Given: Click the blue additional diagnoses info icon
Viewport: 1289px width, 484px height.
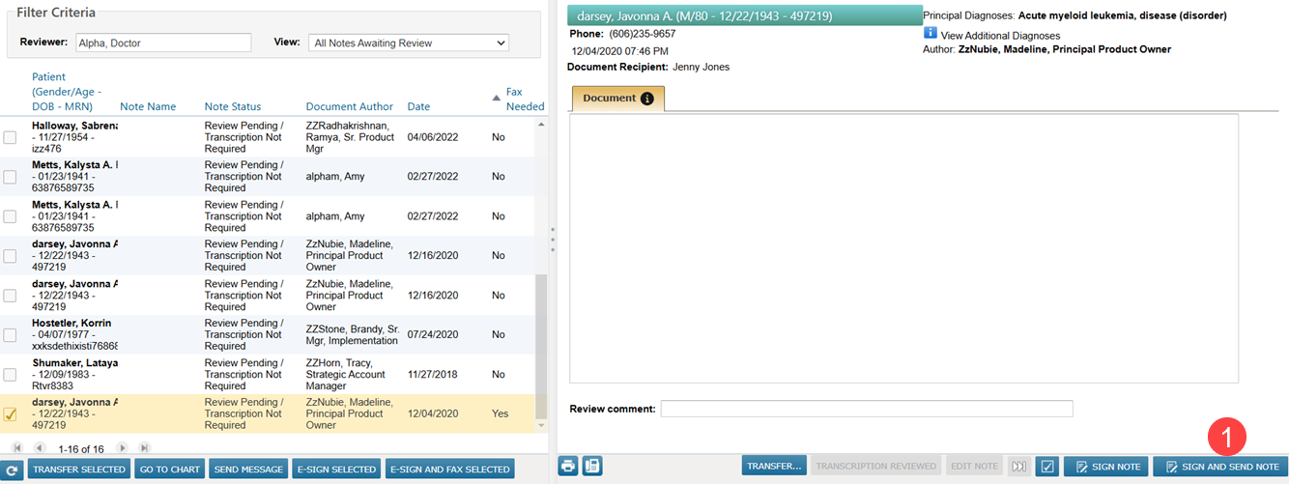Looking at the screenshot, I should pyautogui.click(x=931, y=34).
